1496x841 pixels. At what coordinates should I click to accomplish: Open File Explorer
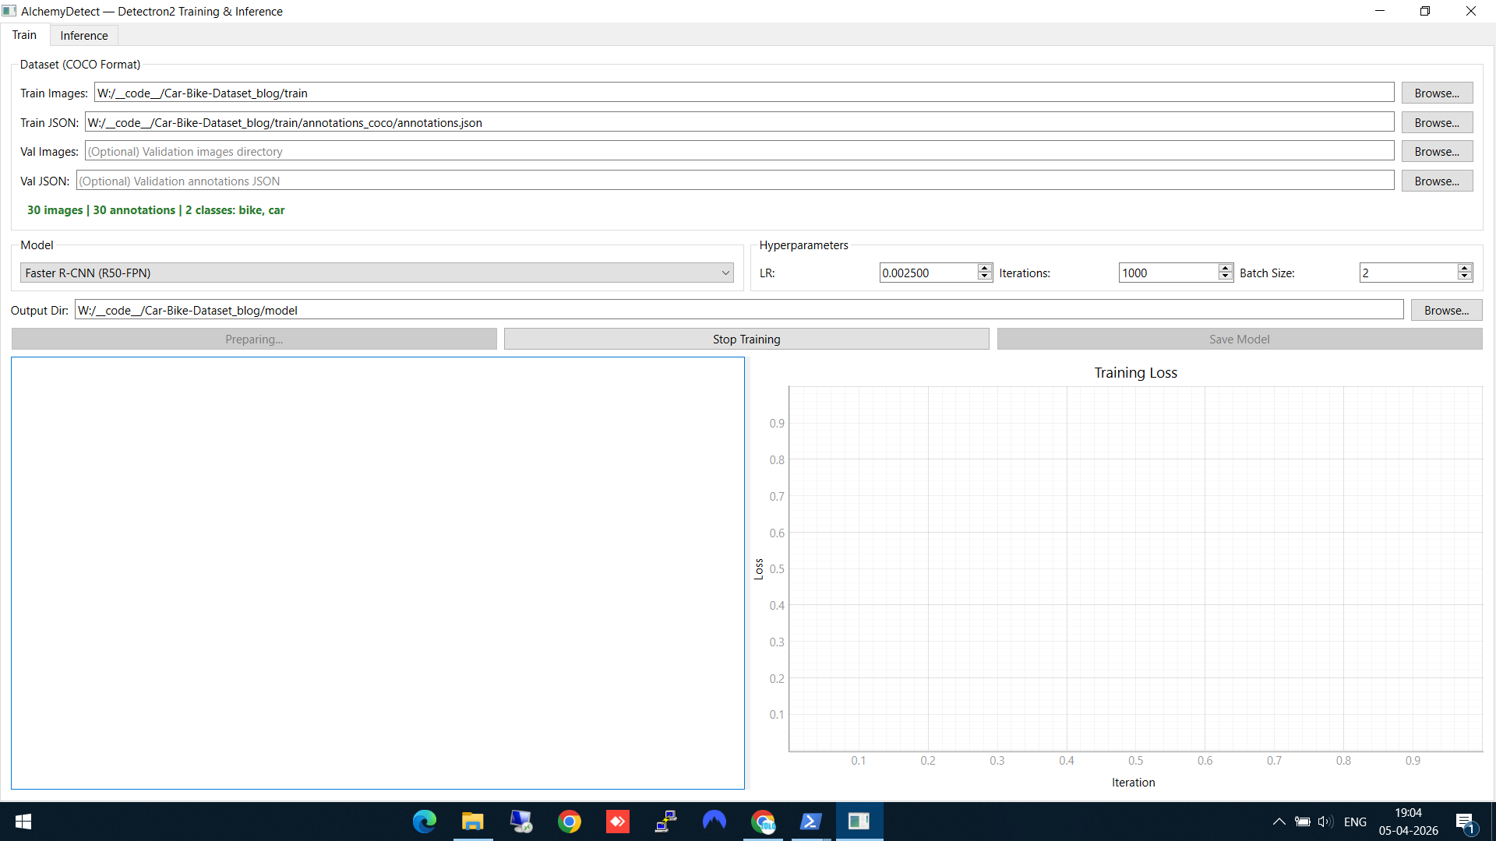click(472, 822)
